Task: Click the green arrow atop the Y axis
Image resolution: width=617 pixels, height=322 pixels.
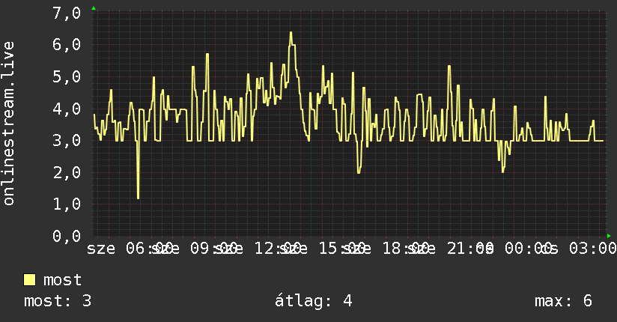Action: [94, 8]
